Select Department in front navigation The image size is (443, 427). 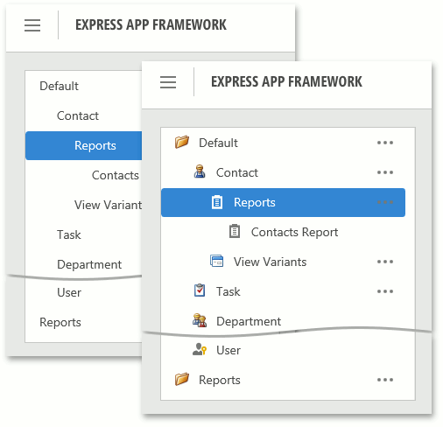pos(249,321)
